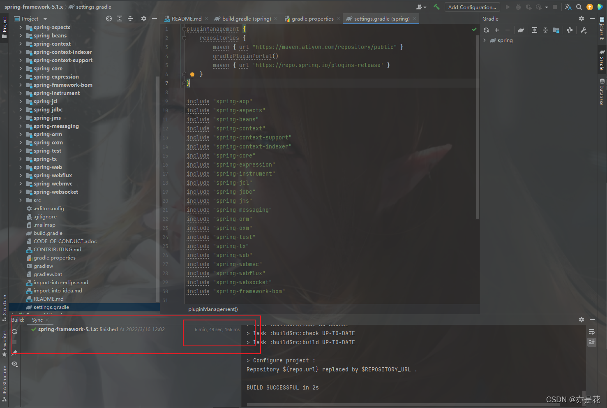Execute Gradle task elephant icon
This screenshot has height=408, width=607.
click(x=521, y=30)
